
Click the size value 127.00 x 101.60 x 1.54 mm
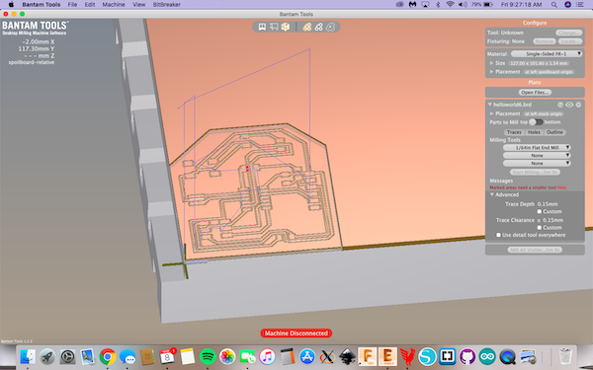(539, 63)
